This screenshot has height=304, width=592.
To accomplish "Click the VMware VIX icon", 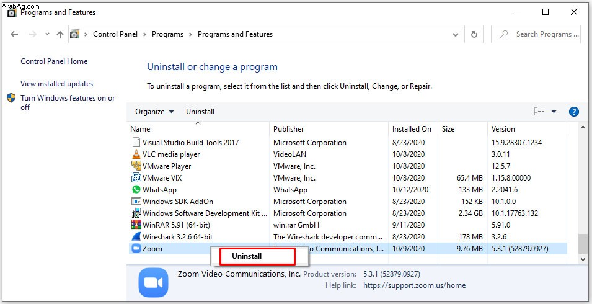I will (136, 177).
